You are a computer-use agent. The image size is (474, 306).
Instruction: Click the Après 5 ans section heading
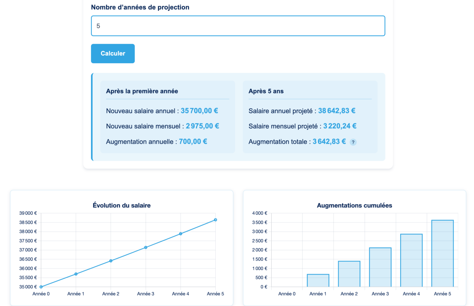pos(266,91)
